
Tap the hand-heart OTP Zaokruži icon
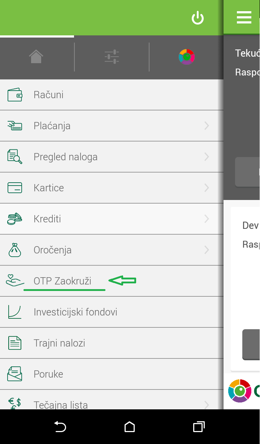[x=15, y=280]
